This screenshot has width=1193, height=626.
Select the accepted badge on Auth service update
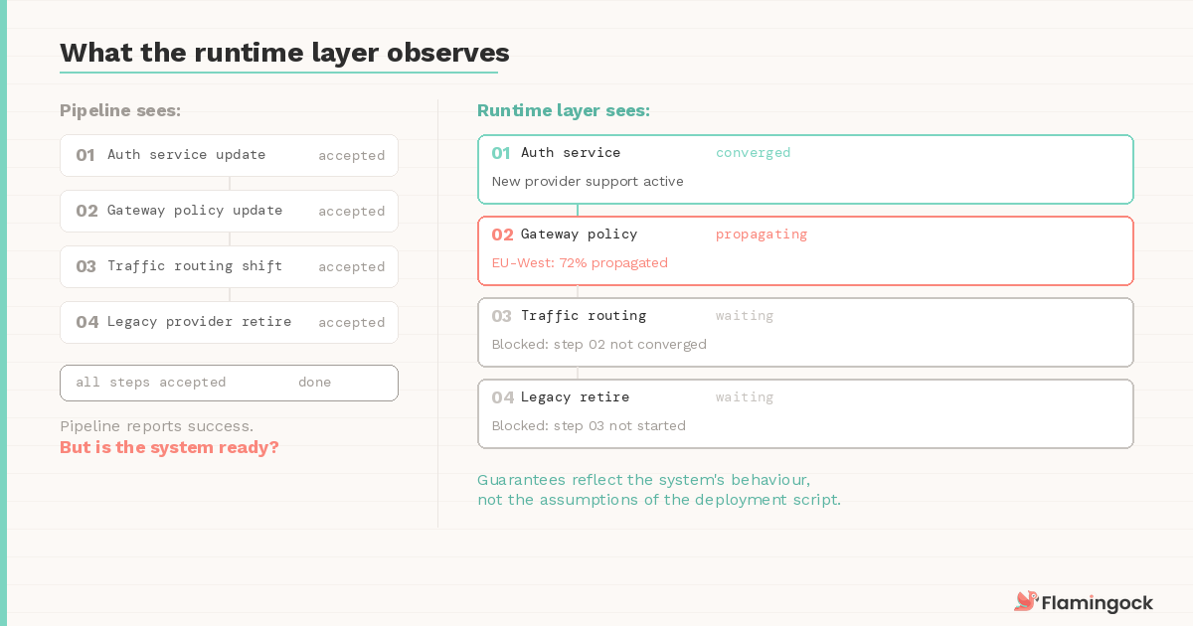[351, 155]
